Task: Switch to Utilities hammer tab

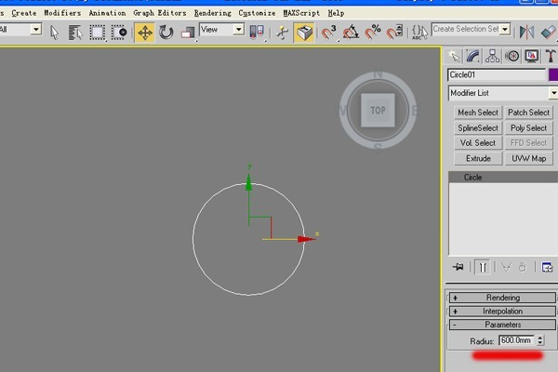Action: click(551, 56)
